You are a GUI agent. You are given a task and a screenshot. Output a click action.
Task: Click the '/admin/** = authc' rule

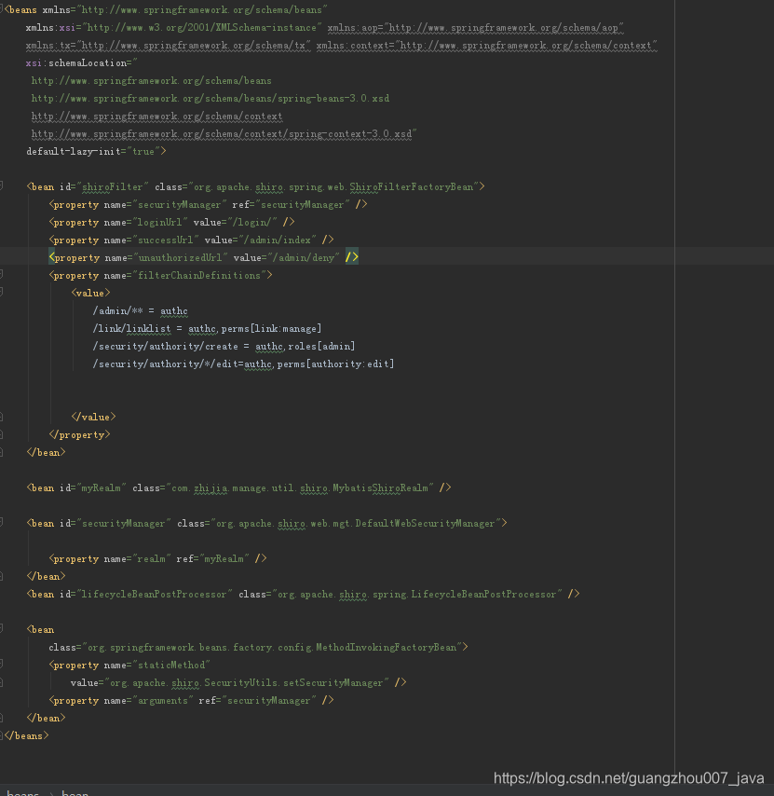tap(140, 310)
